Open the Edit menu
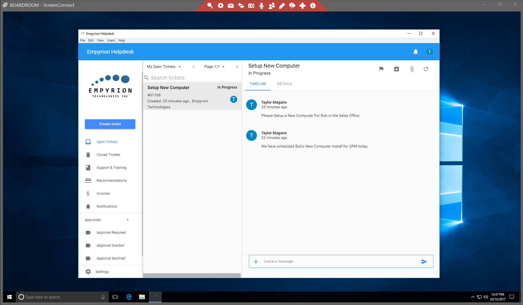The height and width of the screenshot is (305, 523). pos(91,40)
